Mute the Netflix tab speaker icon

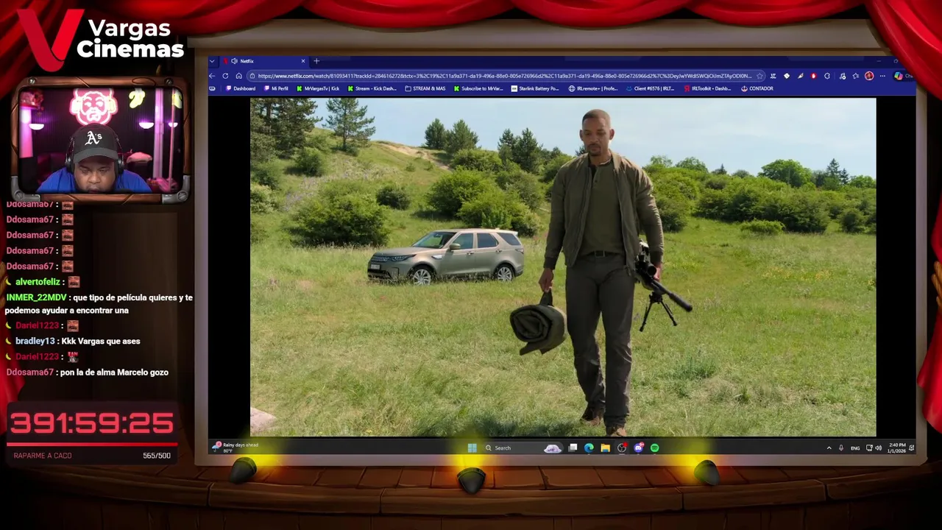(x=234, y=61)
